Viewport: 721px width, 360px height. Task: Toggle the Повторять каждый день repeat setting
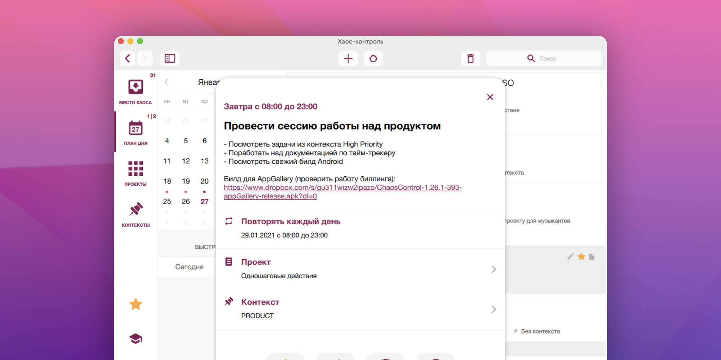point(291,221)
